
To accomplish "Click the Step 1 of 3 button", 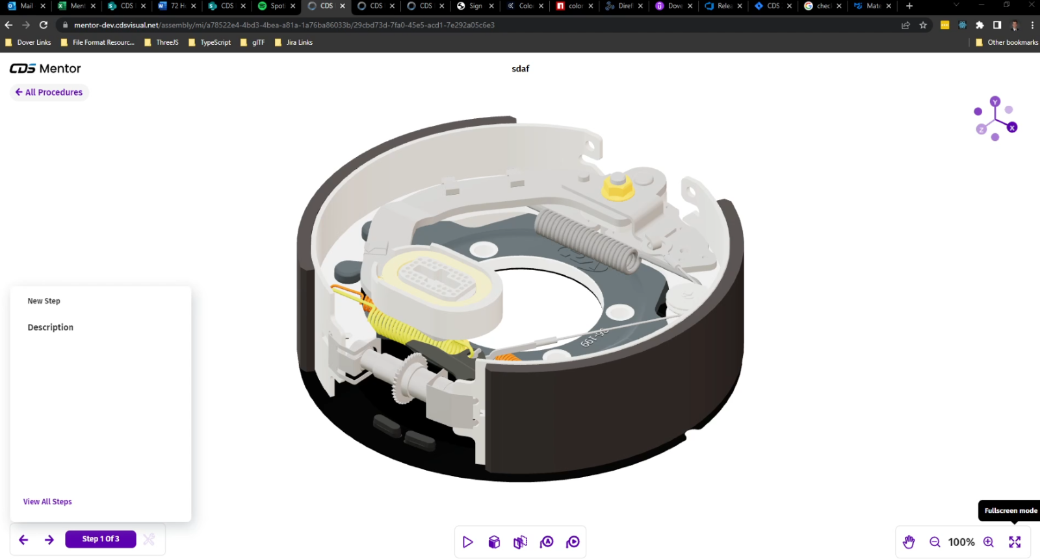I will click(x=101, y=539).
